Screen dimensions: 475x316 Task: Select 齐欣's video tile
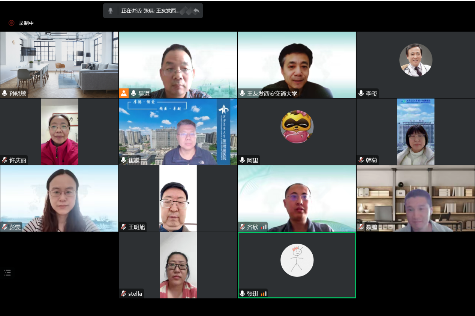pyautogui.click(x=297, y=198)
